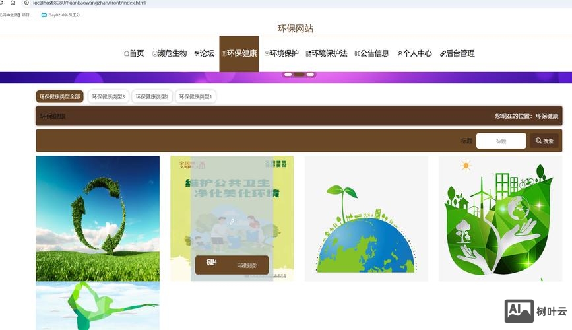Click the house icon beside 首页
572x330 pixels.
tap(126, 53)
